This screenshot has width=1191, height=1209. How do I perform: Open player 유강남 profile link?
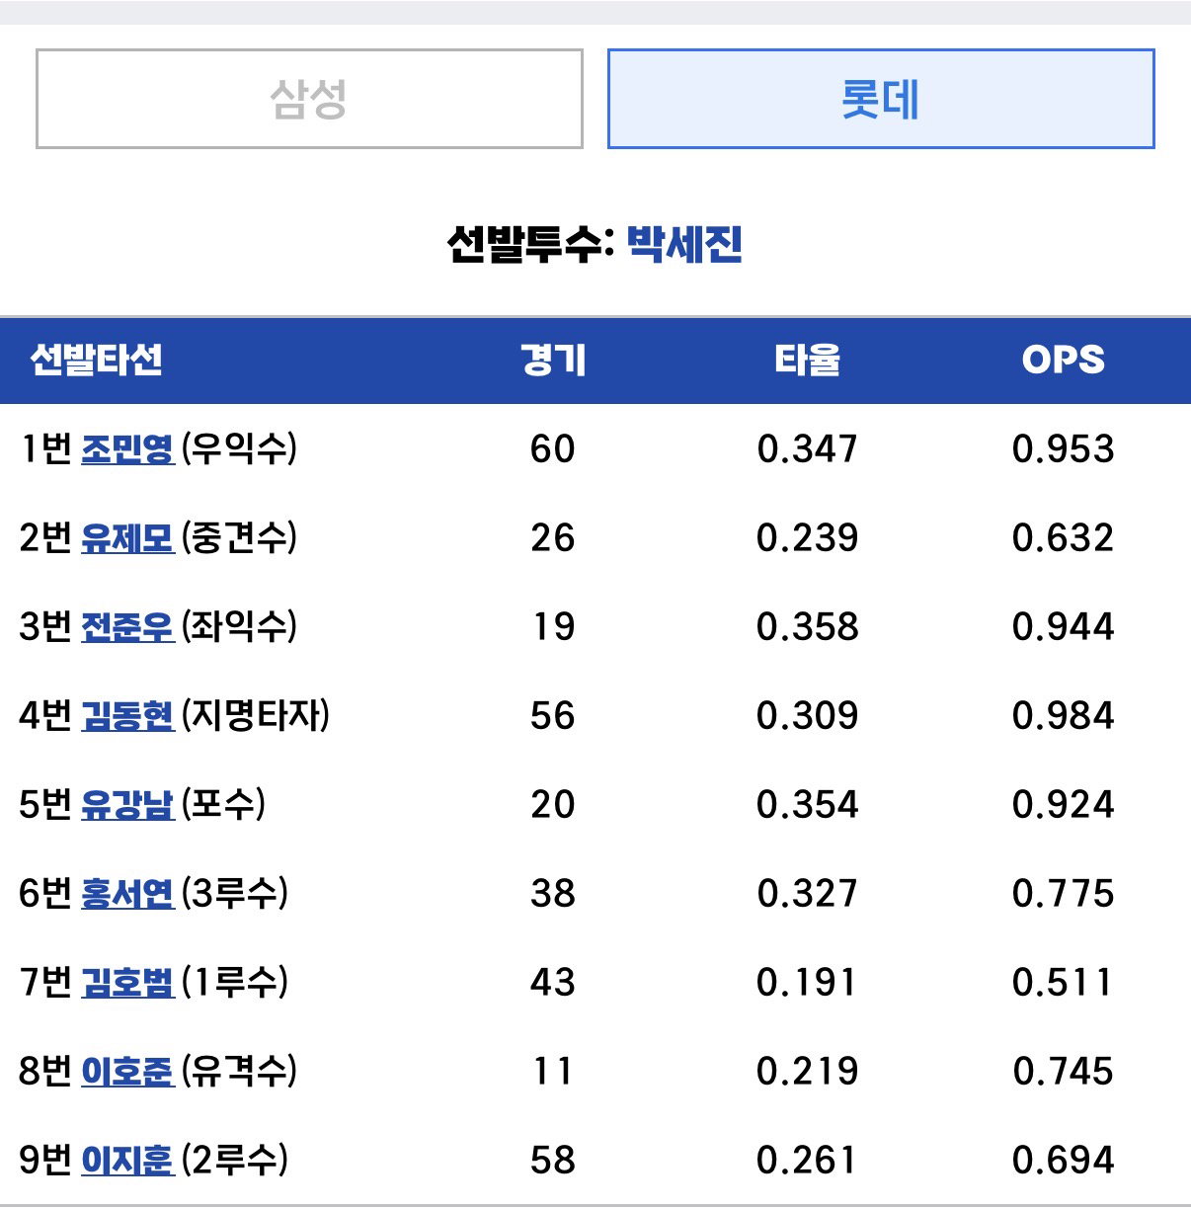(127, 805)
